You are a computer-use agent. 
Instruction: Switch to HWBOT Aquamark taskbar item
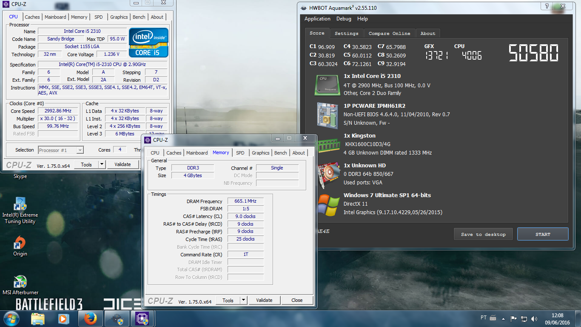(x=117, y=318)
